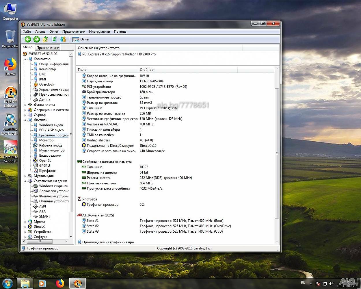Click the Стойност column header
Viewport: 361px width, 289px height.
coord(188,70)
